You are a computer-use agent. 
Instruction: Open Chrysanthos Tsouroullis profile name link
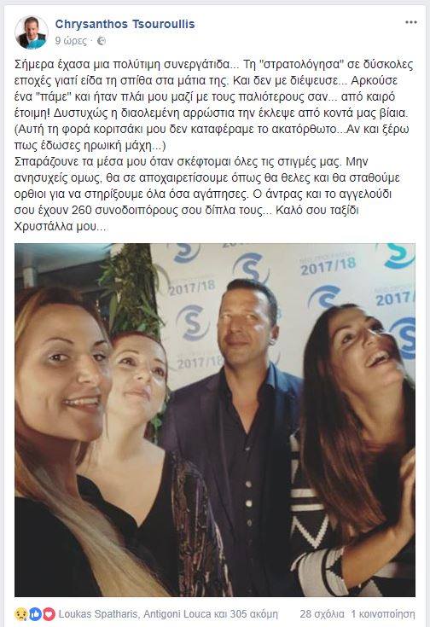point(125,24)
